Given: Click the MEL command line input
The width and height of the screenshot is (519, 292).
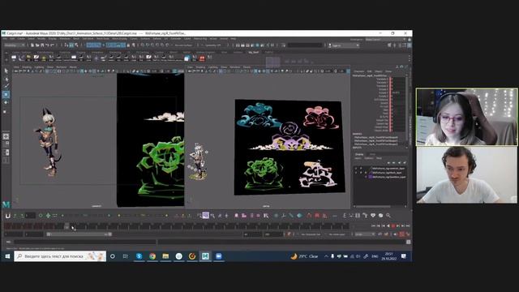Looking at the screenshot, I should click(84, 242).
